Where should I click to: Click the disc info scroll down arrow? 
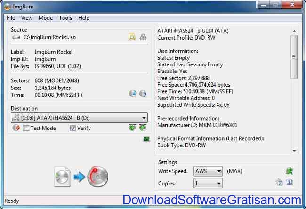pyautogui.click(x=294, y=151)
